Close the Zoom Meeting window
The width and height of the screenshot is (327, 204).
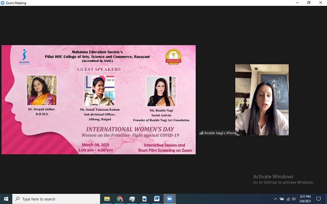coord(321,3)
